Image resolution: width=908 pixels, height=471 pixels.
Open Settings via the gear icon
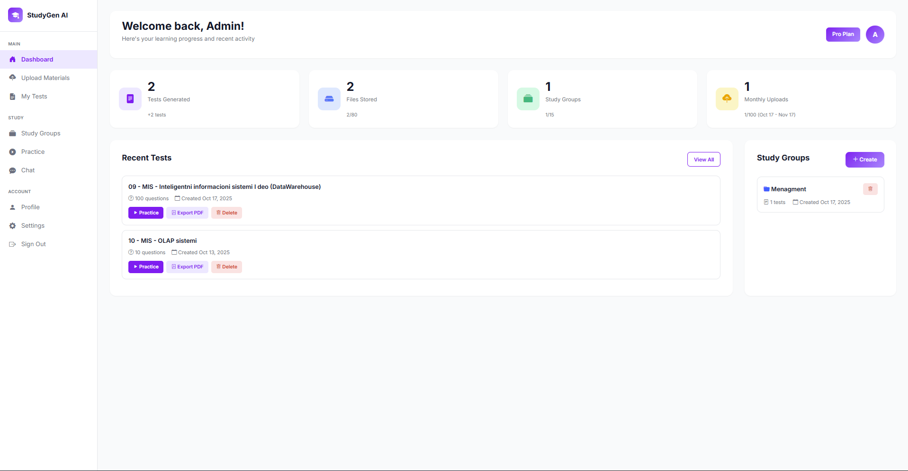[33, 225]
